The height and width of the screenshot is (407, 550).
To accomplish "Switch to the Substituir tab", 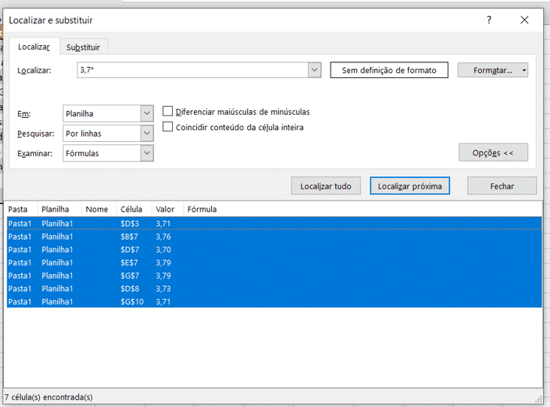I will 83,47.
